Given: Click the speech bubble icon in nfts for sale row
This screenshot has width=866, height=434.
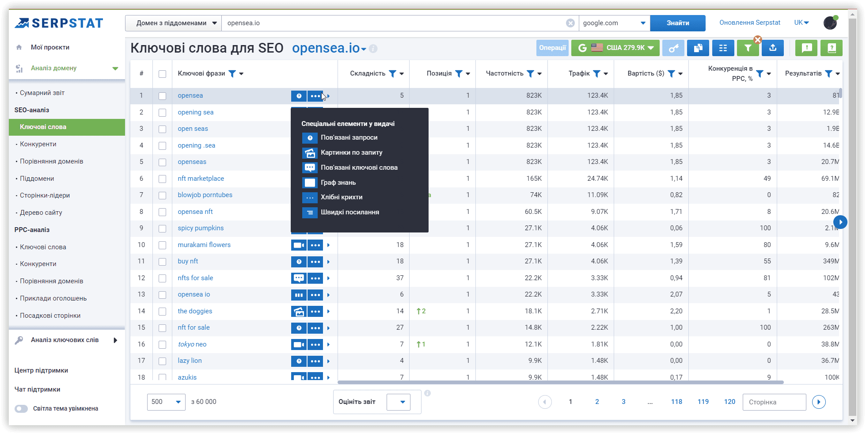Looking at the screenshot, I should point(299,278).
